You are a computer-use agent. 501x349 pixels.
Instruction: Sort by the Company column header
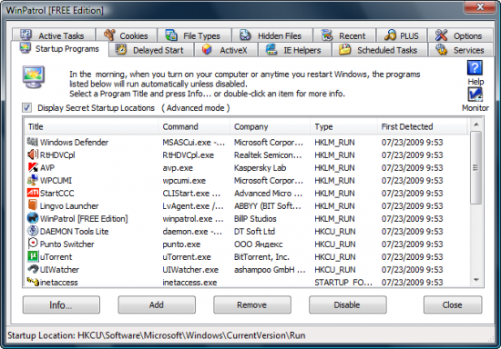point(270,126)
